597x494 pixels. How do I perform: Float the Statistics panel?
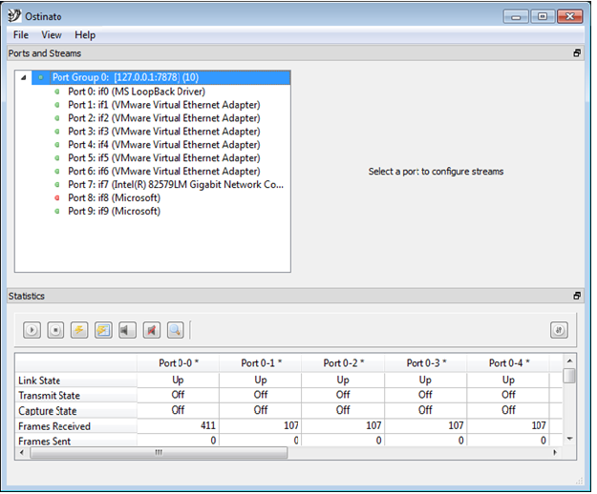577,296
